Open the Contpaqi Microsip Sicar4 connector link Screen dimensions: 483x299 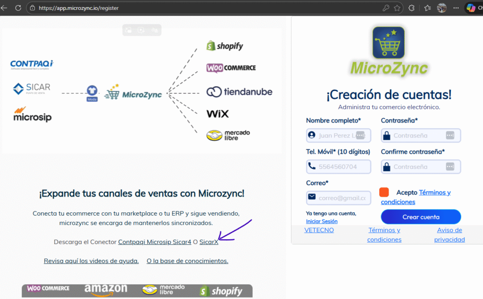(x=154, y=242)
